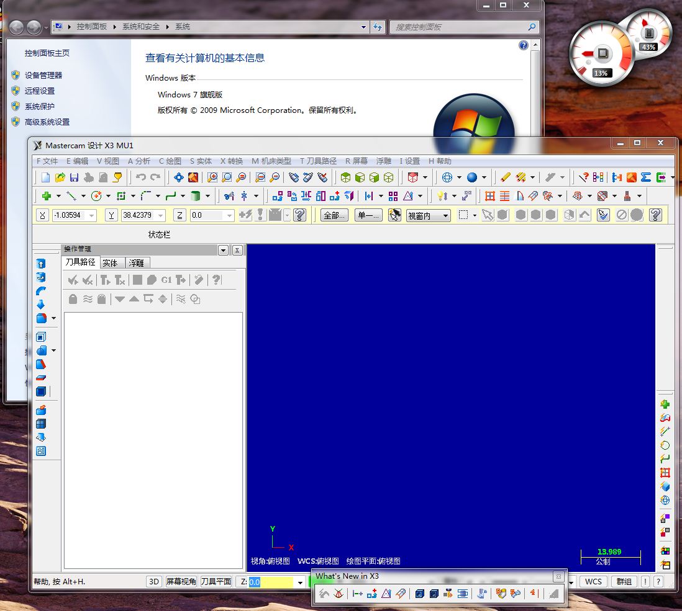The width and height of the screenshot is (682, 611).
Task: Click the gray exclamation mark icon
Action: 260,215
